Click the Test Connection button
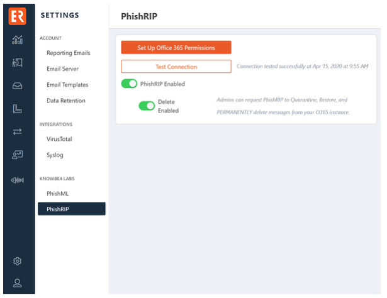 point(176,67)
